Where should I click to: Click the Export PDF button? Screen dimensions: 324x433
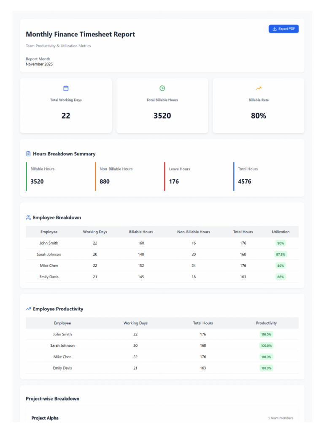(283, 29)
